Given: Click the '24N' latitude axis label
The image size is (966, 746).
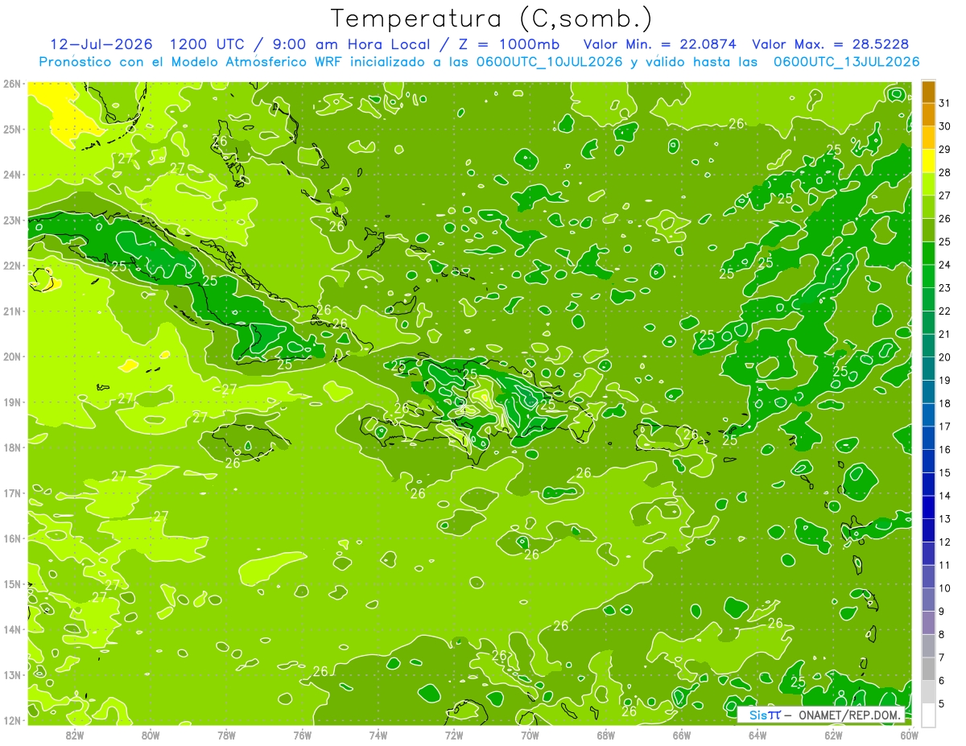Looking at the screenshot, I should click(11, 175).
